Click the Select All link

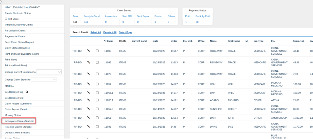click(x=95, y=32)
